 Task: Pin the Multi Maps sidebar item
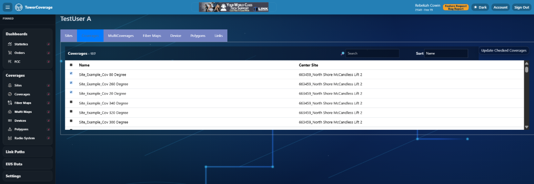pyautogui.click(x=49, y=112)
